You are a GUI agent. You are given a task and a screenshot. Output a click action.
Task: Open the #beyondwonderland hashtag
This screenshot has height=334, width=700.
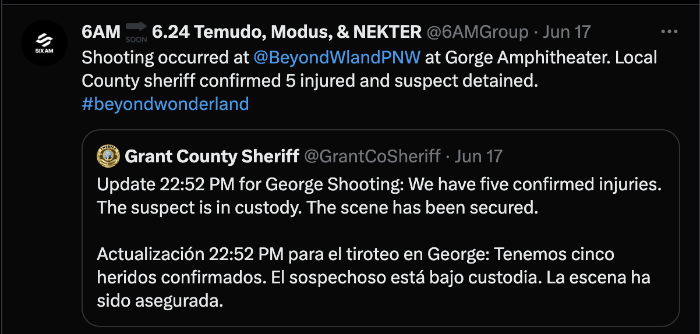click(165, 104)
